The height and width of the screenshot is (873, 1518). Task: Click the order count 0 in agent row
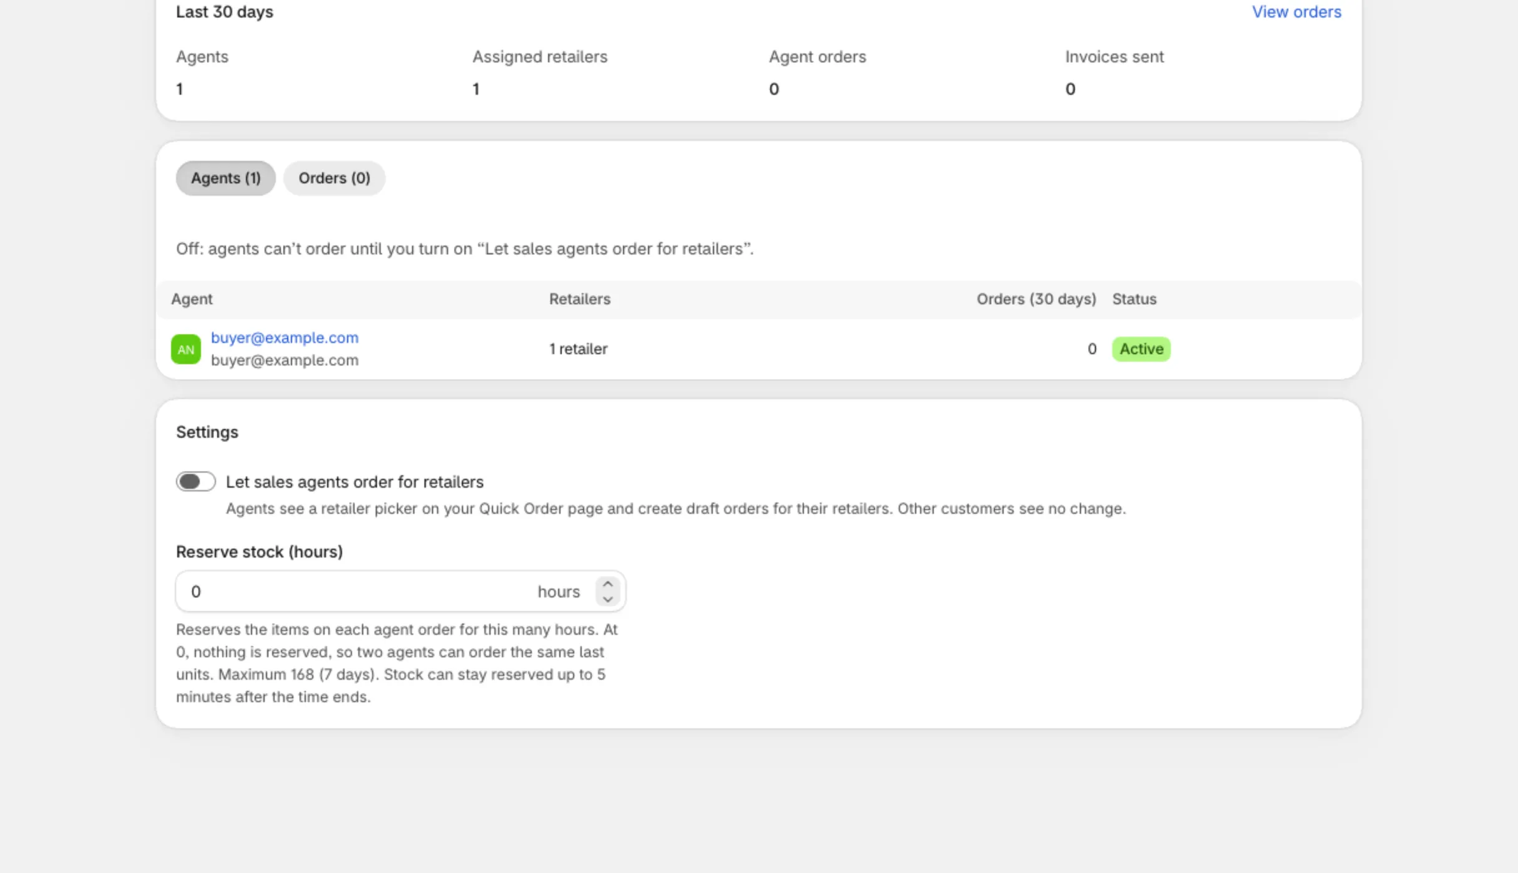coord(1092,349)
